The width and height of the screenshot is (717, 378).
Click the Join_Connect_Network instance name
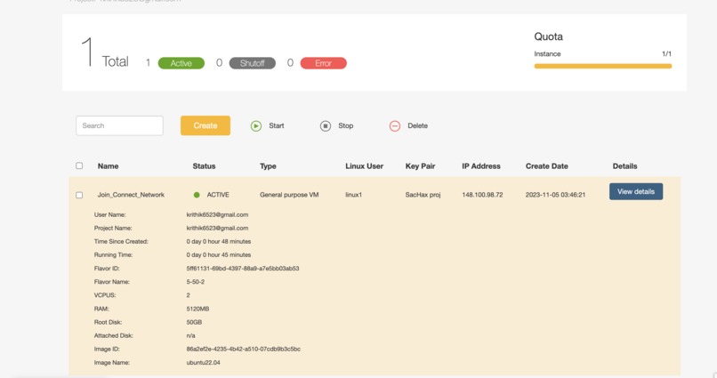coord(131,195)
